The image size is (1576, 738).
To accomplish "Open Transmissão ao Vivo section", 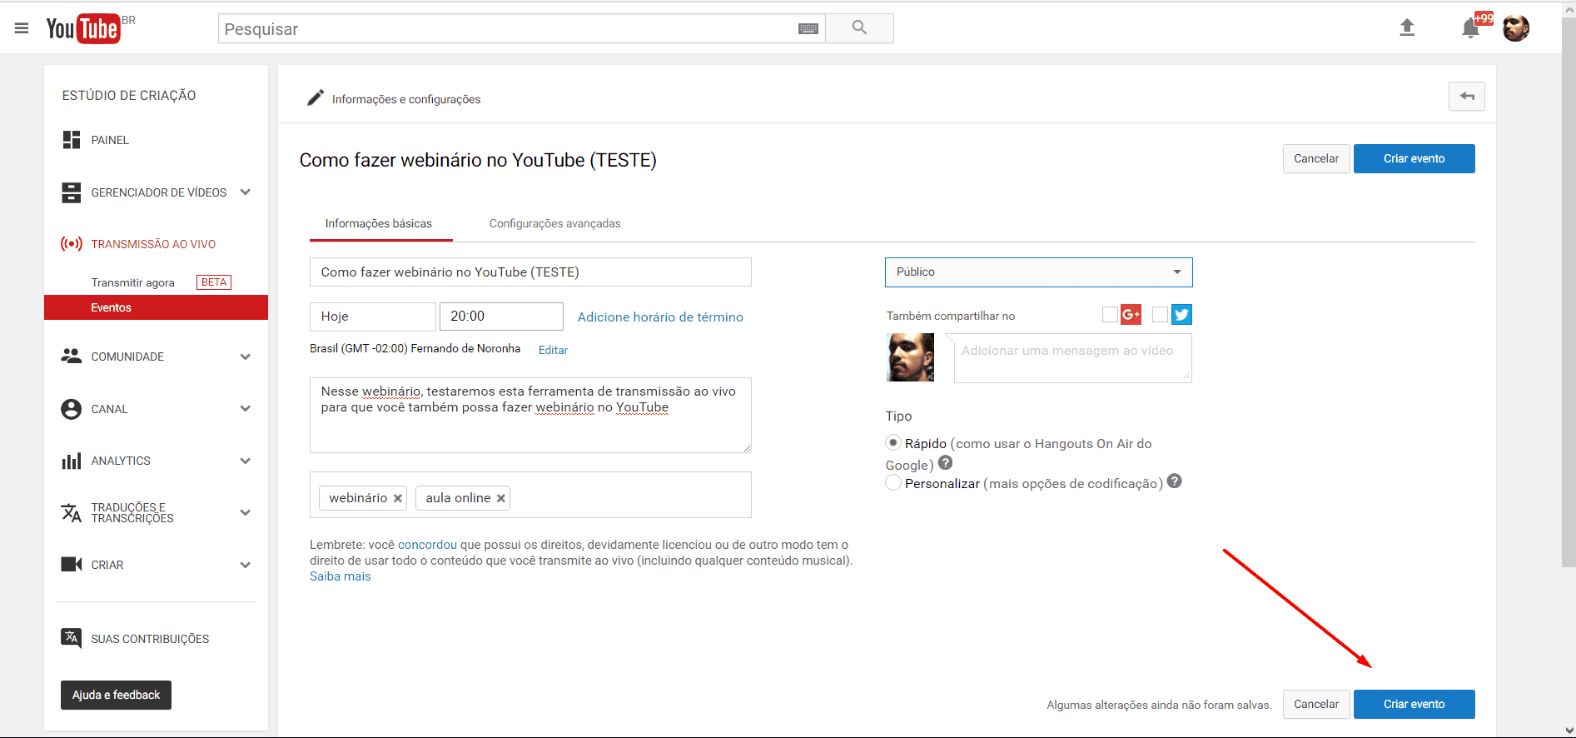I will (x=153, y=244).
